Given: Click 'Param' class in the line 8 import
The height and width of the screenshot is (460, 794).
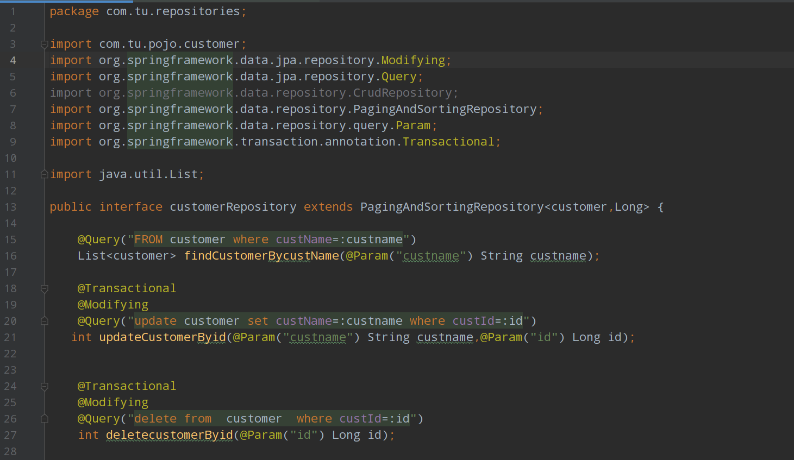Looking at the screenshot, I should click(413, 125).
